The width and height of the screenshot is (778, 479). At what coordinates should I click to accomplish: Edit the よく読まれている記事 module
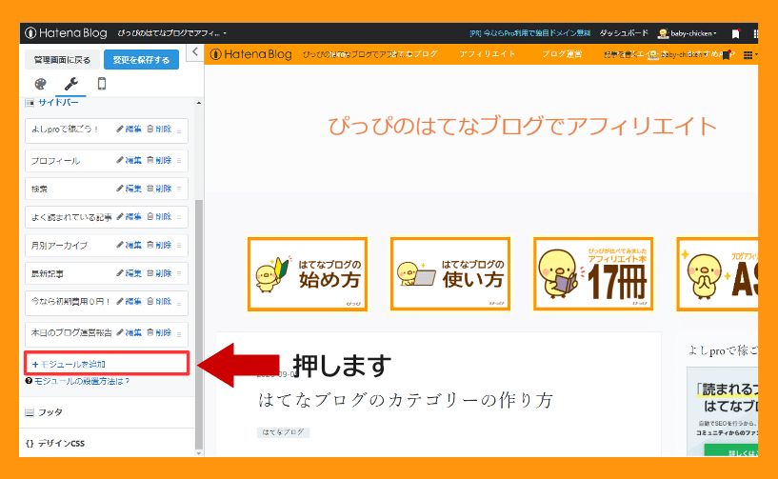tap(129, 217)
